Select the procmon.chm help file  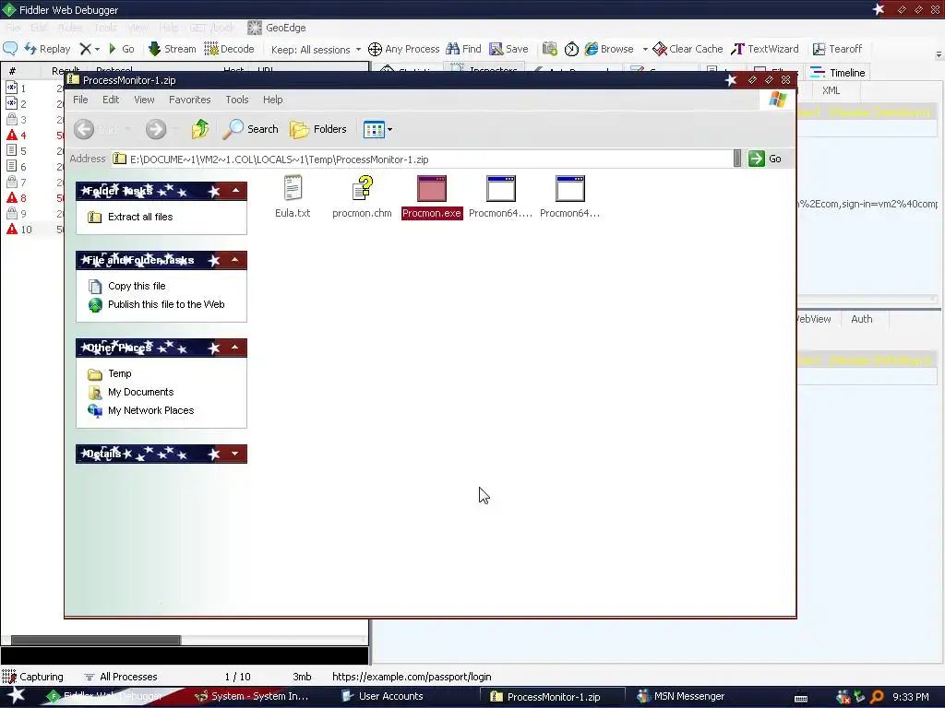pyautogui.click(x=362, y=197)
